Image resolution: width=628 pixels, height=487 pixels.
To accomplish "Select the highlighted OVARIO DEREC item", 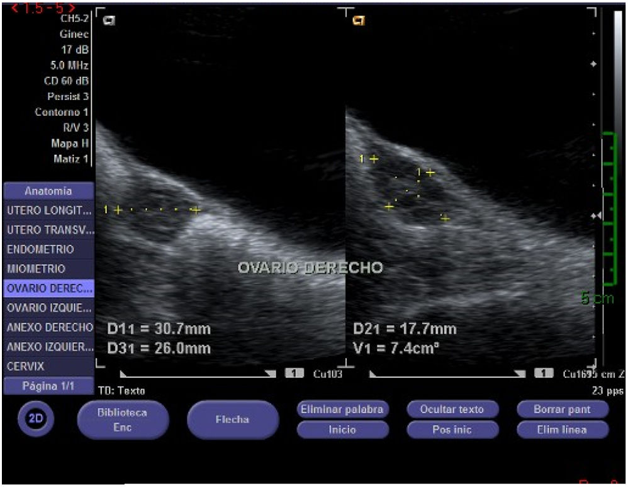I will click(48, 289).
